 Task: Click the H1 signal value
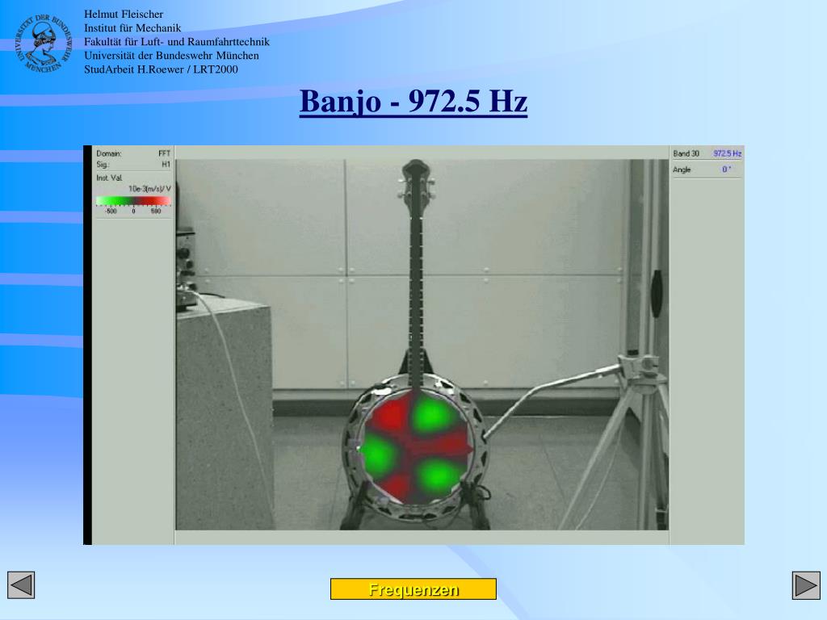point(166,165)
